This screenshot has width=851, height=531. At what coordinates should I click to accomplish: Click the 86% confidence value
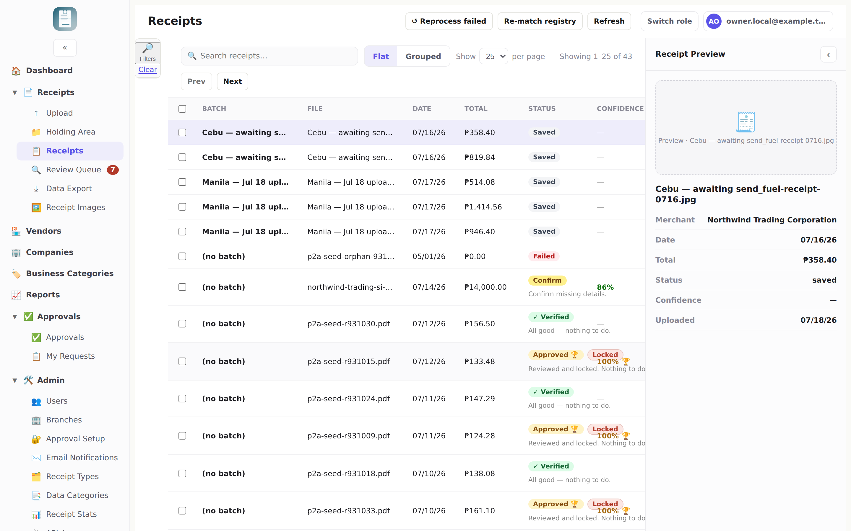(605, 287)
